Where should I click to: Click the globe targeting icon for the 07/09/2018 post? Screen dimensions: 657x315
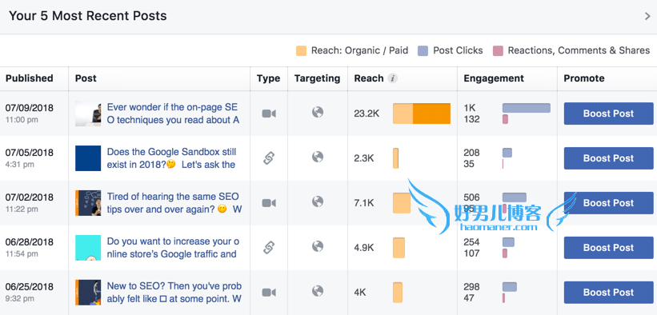pos(318,112)
